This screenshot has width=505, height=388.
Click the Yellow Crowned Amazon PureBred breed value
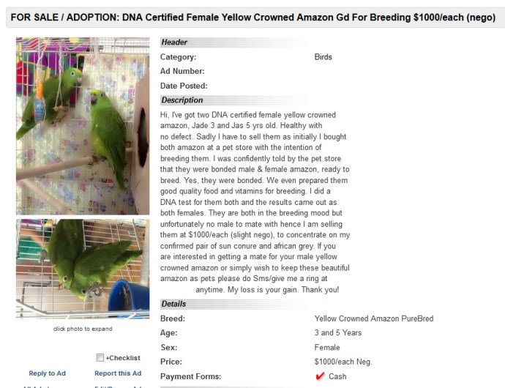coord(374,319)
